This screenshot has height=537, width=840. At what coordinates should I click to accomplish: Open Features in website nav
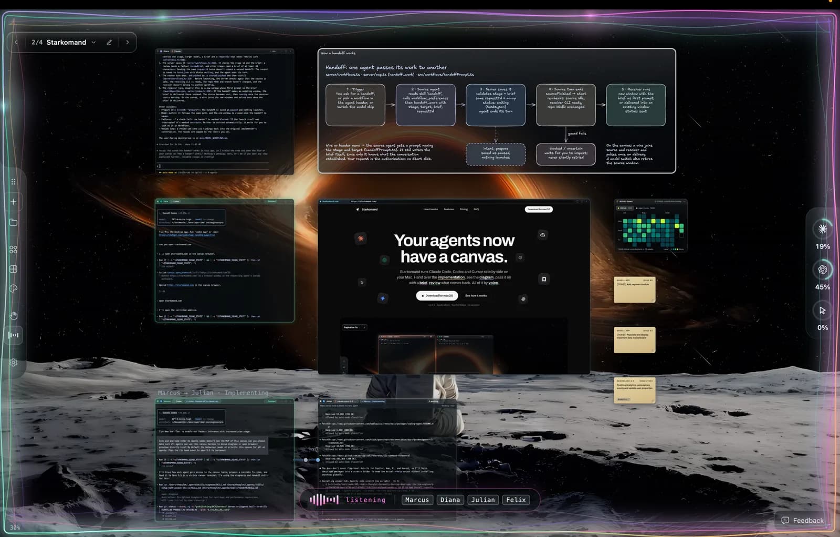coord(449,210)
